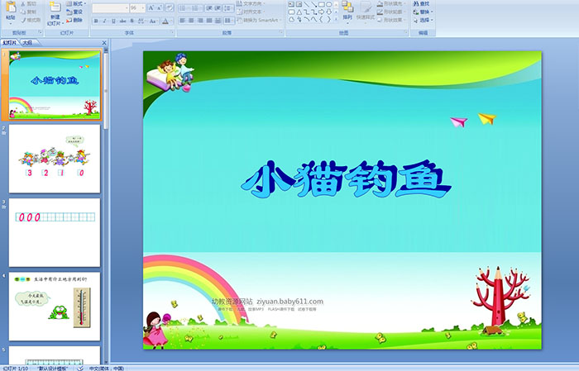This screenshot has width=579, height=371.
Task: Toggle Strikethrough (abc) formatting
Action: point(122,21)
